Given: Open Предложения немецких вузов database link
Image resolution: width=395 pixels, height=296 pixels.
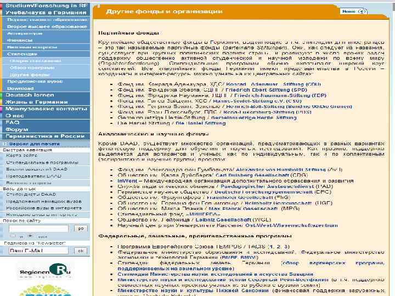Looking at the screenshot, I should pos(44,201).
